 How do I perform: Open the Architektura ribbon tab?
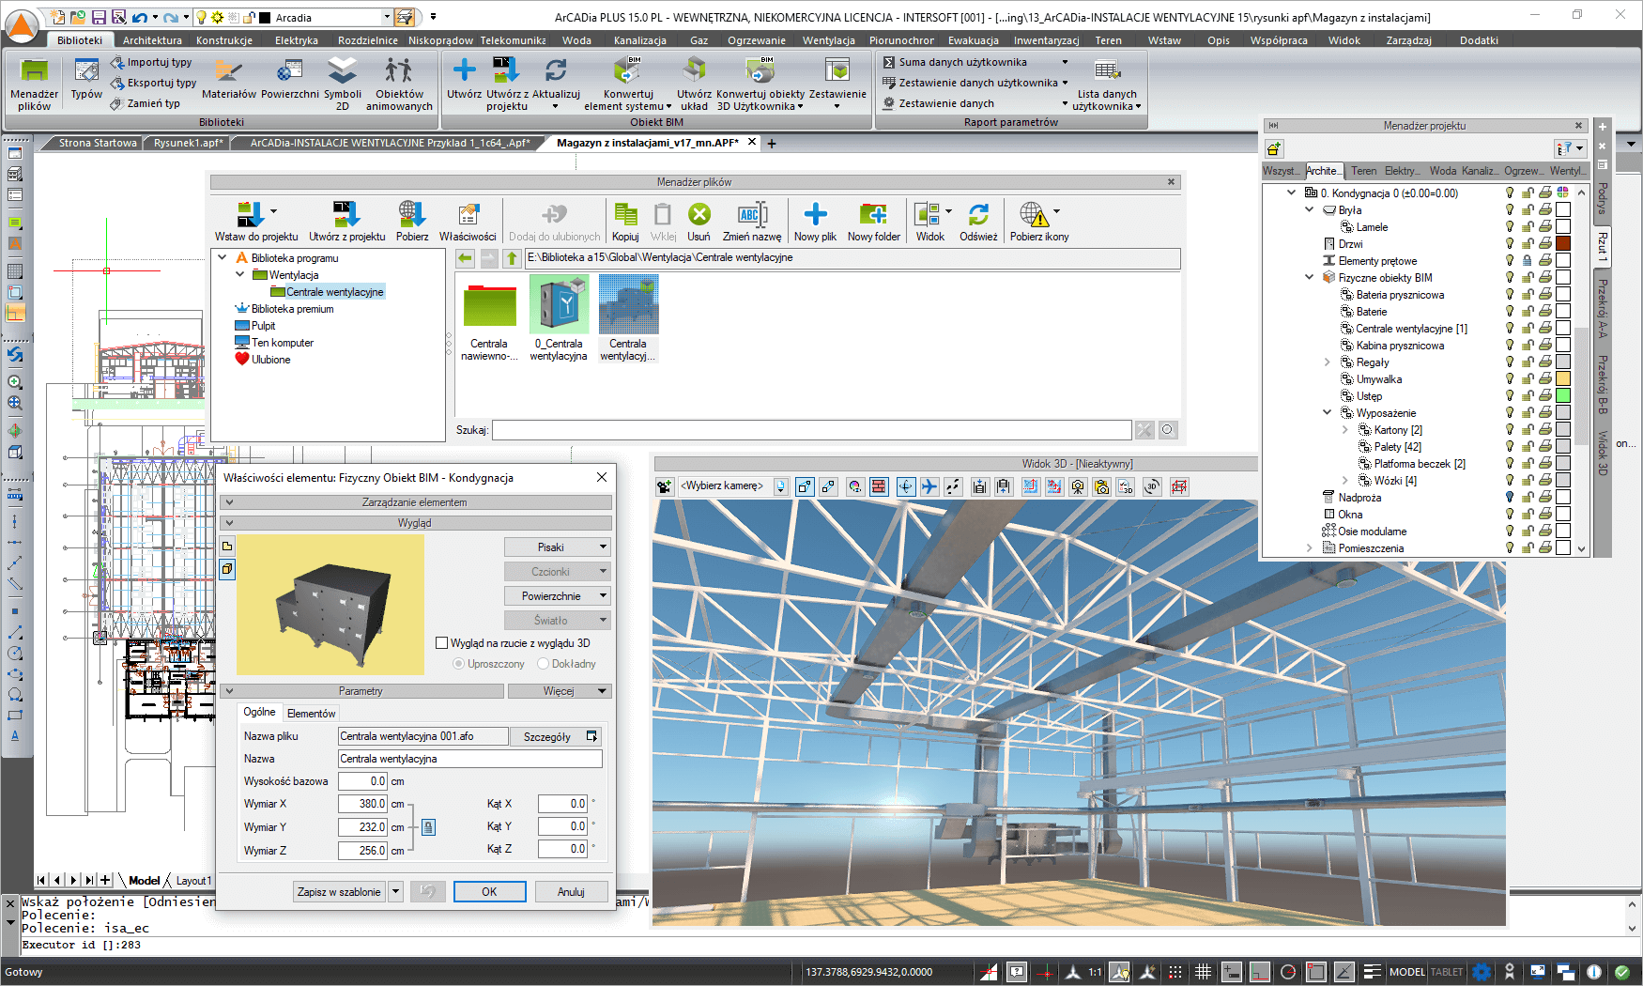[x=152, y=40]
